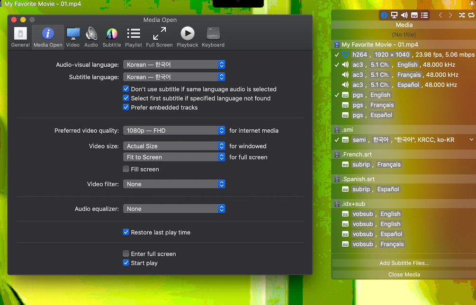This screenshot has width=476, height=305.
Task: Select the ac3 Français audio track
Action: point(404,75)
